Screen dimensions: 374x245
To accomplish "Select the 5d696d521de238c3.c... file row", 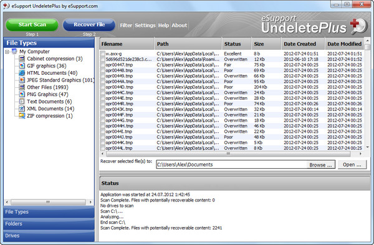I will 232,59.
